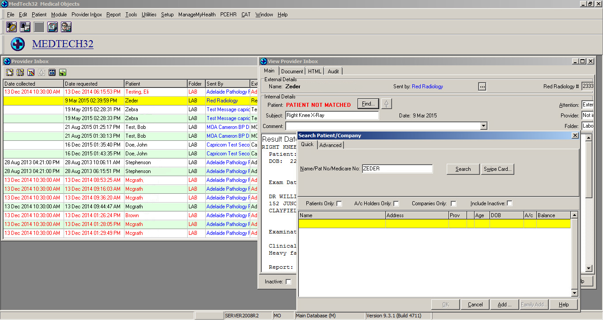Click the DOB column header in search results
603x320 pixels.
(507, 215)
